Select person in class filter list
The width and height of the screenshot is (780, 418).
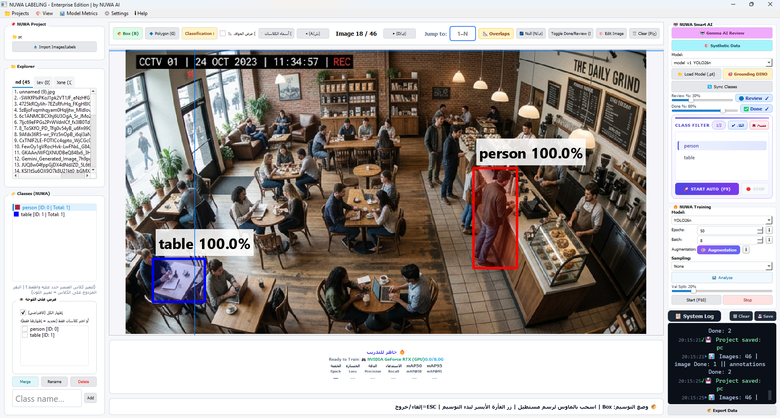point(722,146)
